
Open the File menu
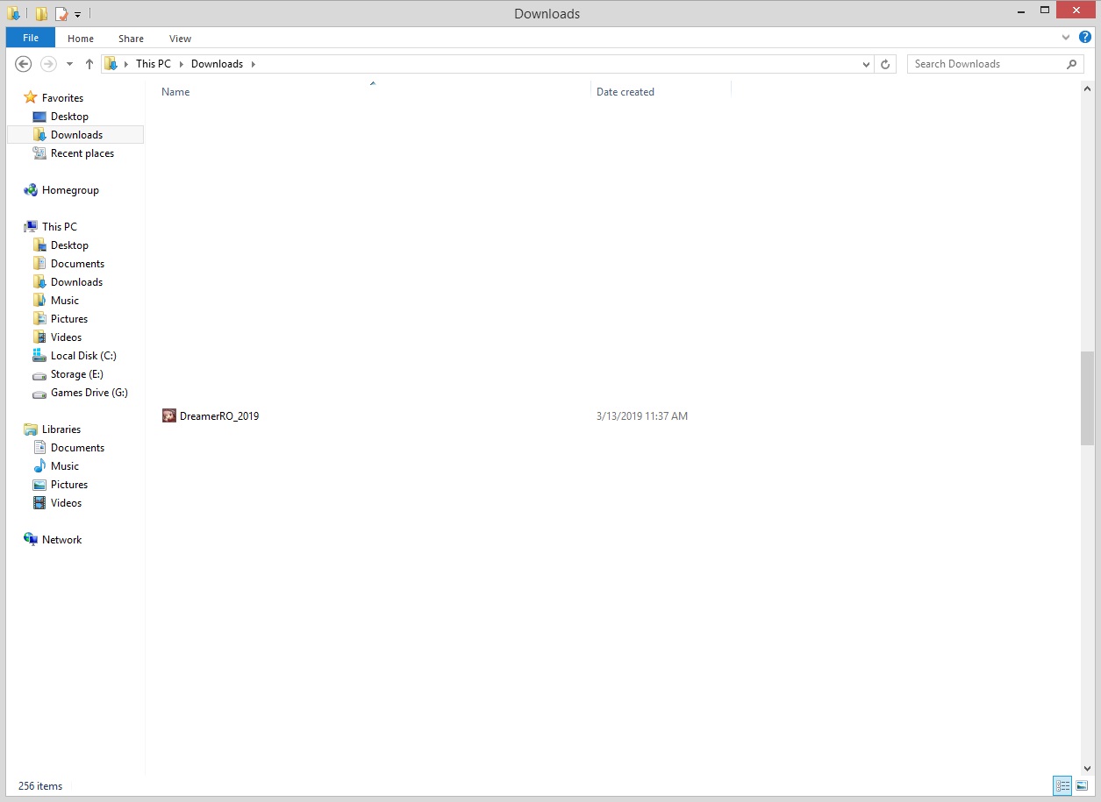click(31, 38)
